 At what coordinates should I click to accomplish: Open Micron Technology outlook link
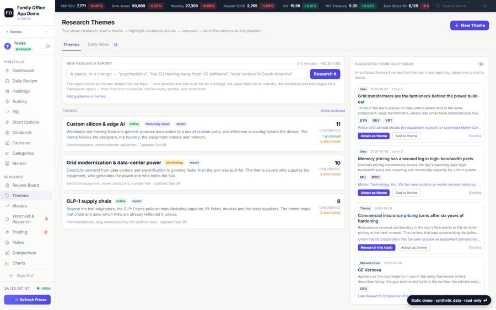tap(419, 184)
